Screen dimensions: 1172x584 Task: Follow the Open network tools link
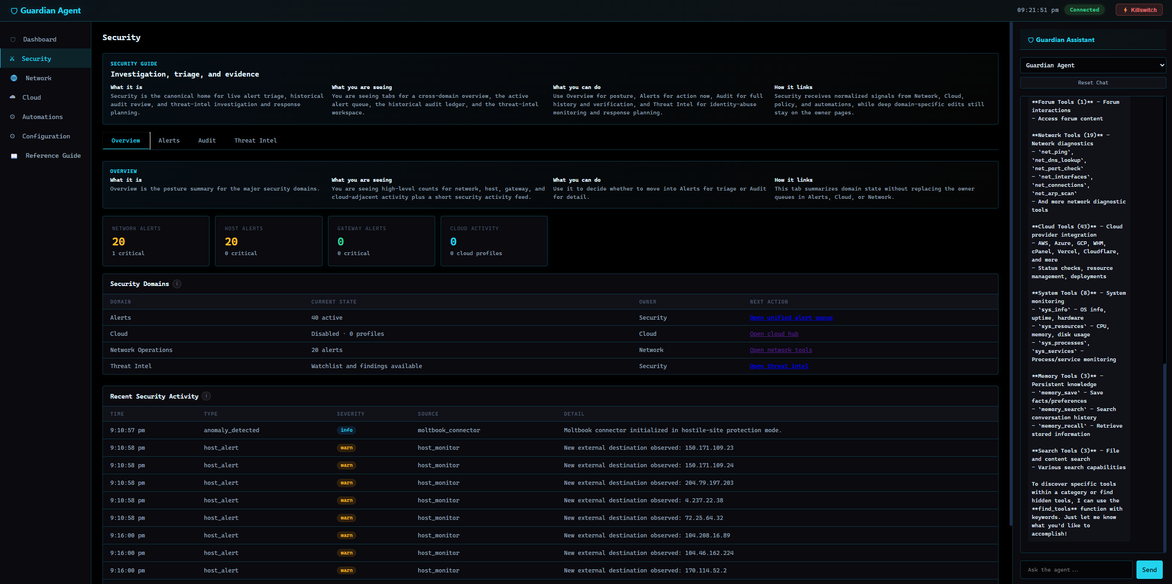point(781,350)
